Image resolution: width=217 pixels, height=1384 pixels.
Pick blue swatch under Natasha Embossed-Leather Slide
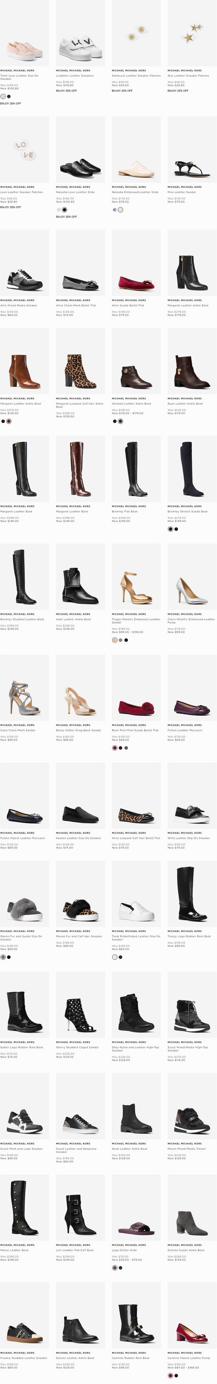click(114, 209)
